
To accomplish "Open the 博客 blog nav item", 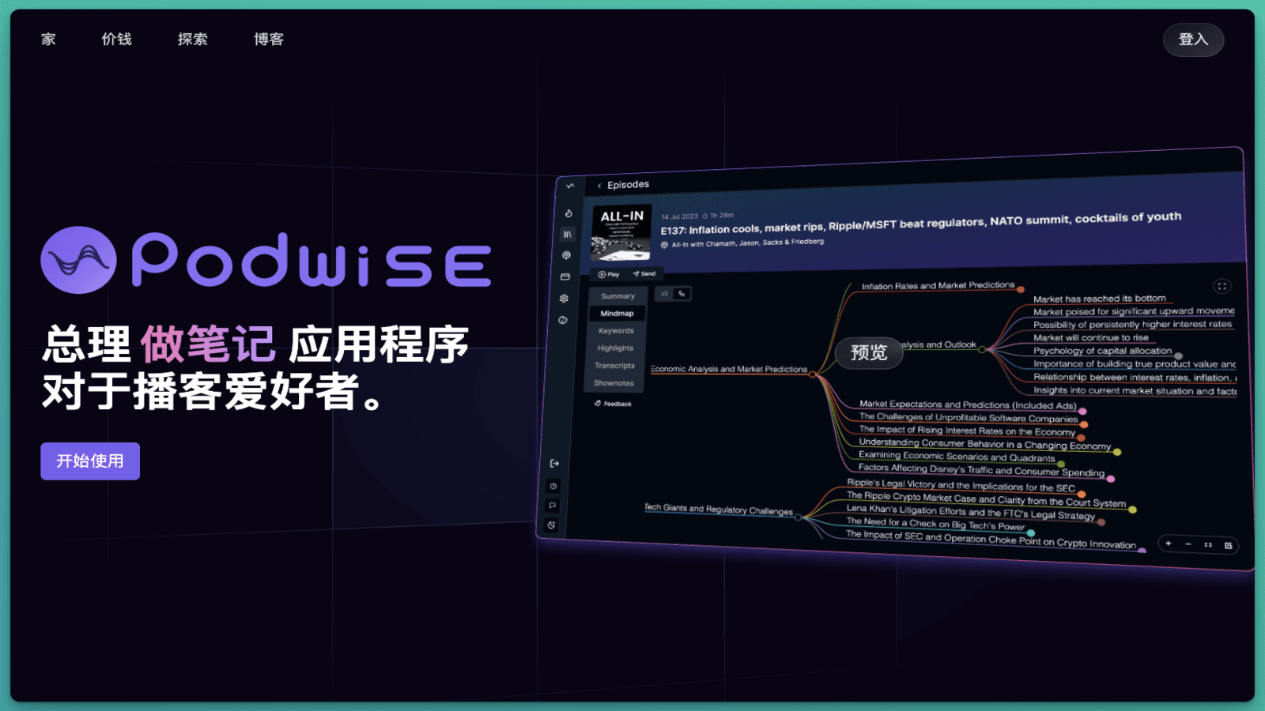I will pyautogui.click(x=268, y=39).
